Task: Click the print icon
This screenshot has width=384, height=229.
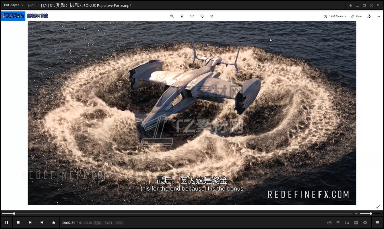Action: click(x=369, y=16)
